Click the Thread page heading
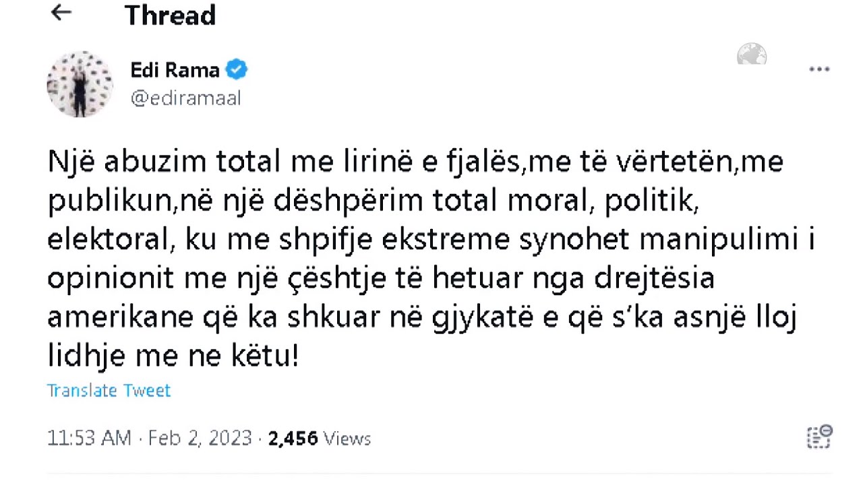The image size is (863, 485). point(170,15)
